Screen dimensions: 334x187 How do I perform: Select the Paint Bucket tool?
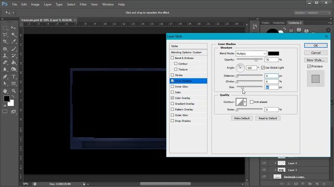point(14,62)
